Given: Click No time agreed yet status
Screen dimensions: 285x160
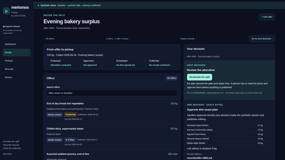Looking at the screenshot, I should (x=126, y=65).
